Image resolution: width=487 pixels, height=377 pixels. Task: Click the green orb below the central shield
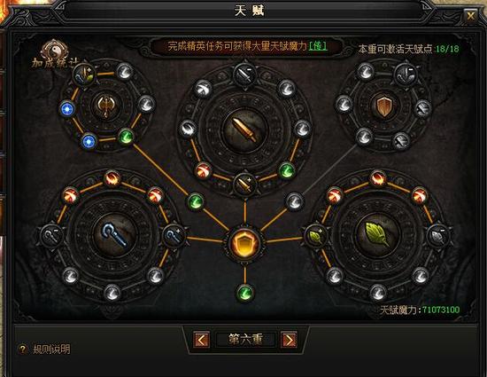[245, 293]
